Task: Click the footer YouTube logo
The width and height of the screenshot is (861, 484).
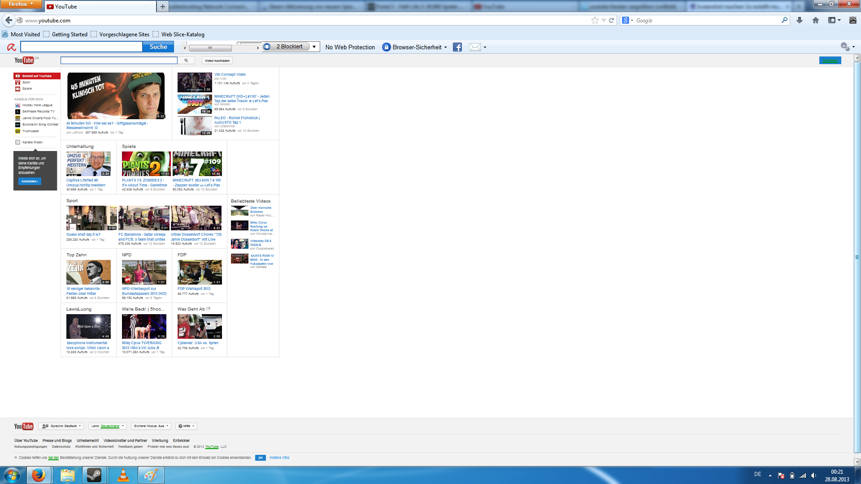Action: (x=24, y=426)
